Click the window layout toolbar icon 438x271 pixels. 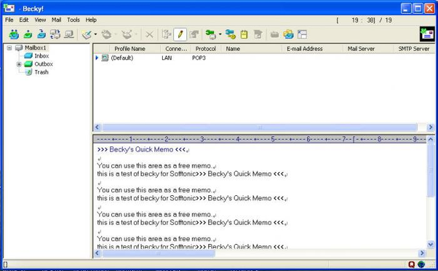[x=302, y=34]
